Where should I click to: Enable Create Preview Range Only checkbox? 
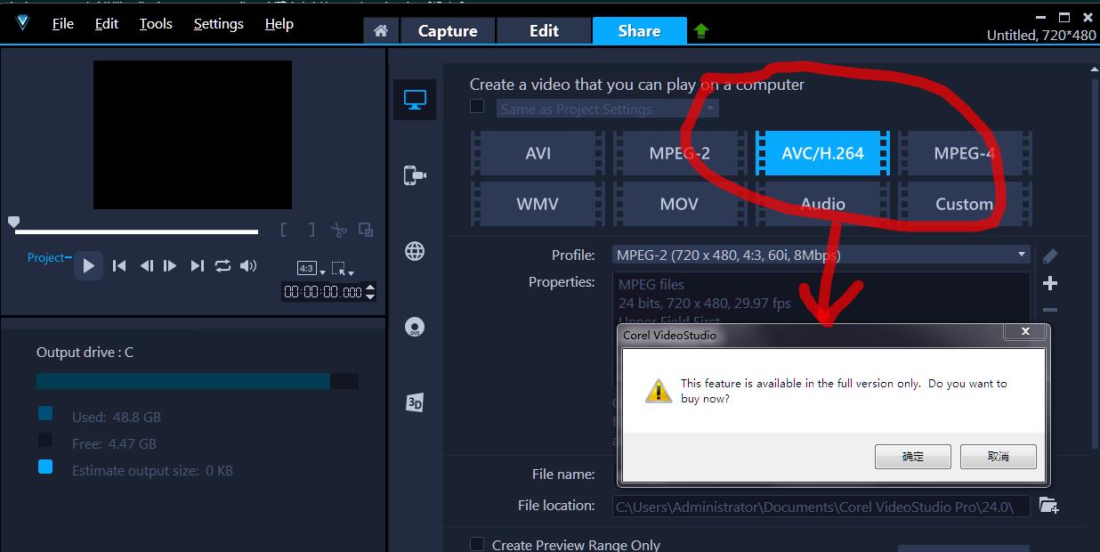click(x=477, y=544)
